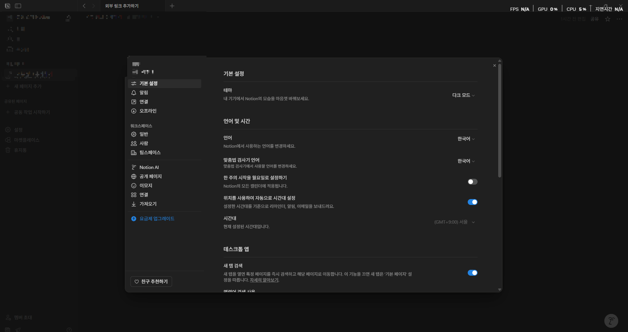Select 알림 in settings menu
The image size is (628, 332).
(165, 93)
